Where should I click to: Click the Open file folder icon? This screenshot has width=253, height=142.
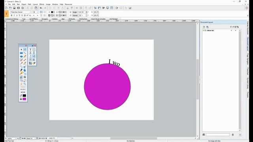tap(10, 8)
